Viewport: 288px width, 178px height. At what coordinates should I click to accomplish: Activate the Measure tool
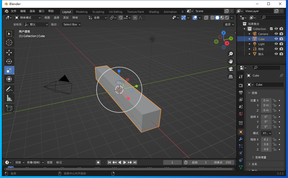tap(9, 98)
